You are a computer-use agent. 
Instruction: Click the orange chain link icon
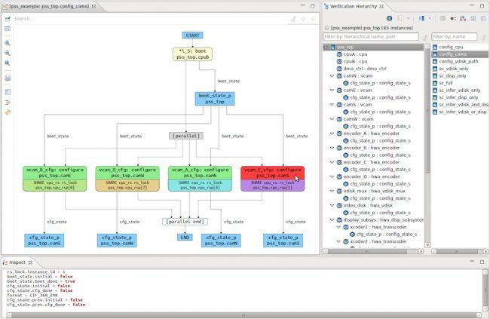(8, 112)
